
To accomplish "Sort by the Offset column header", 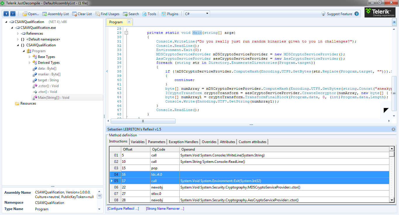I will pyautogui.click(x=135, y=149).
